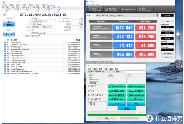Viewport: 184px width, 124px height.
Task: Click the grey AS SSD progress bar
Action: coord(112,113)
